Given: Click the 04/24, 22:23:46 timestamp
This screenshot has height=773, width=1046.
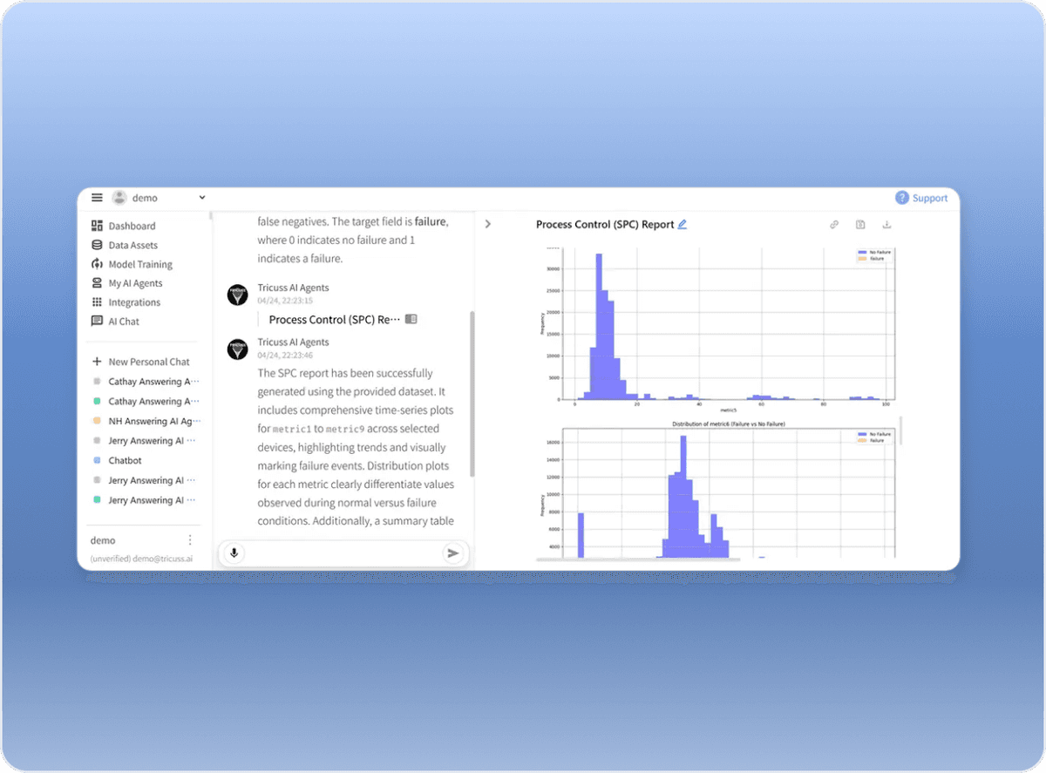Looking at the screenshot, I should tap(285, 356).
